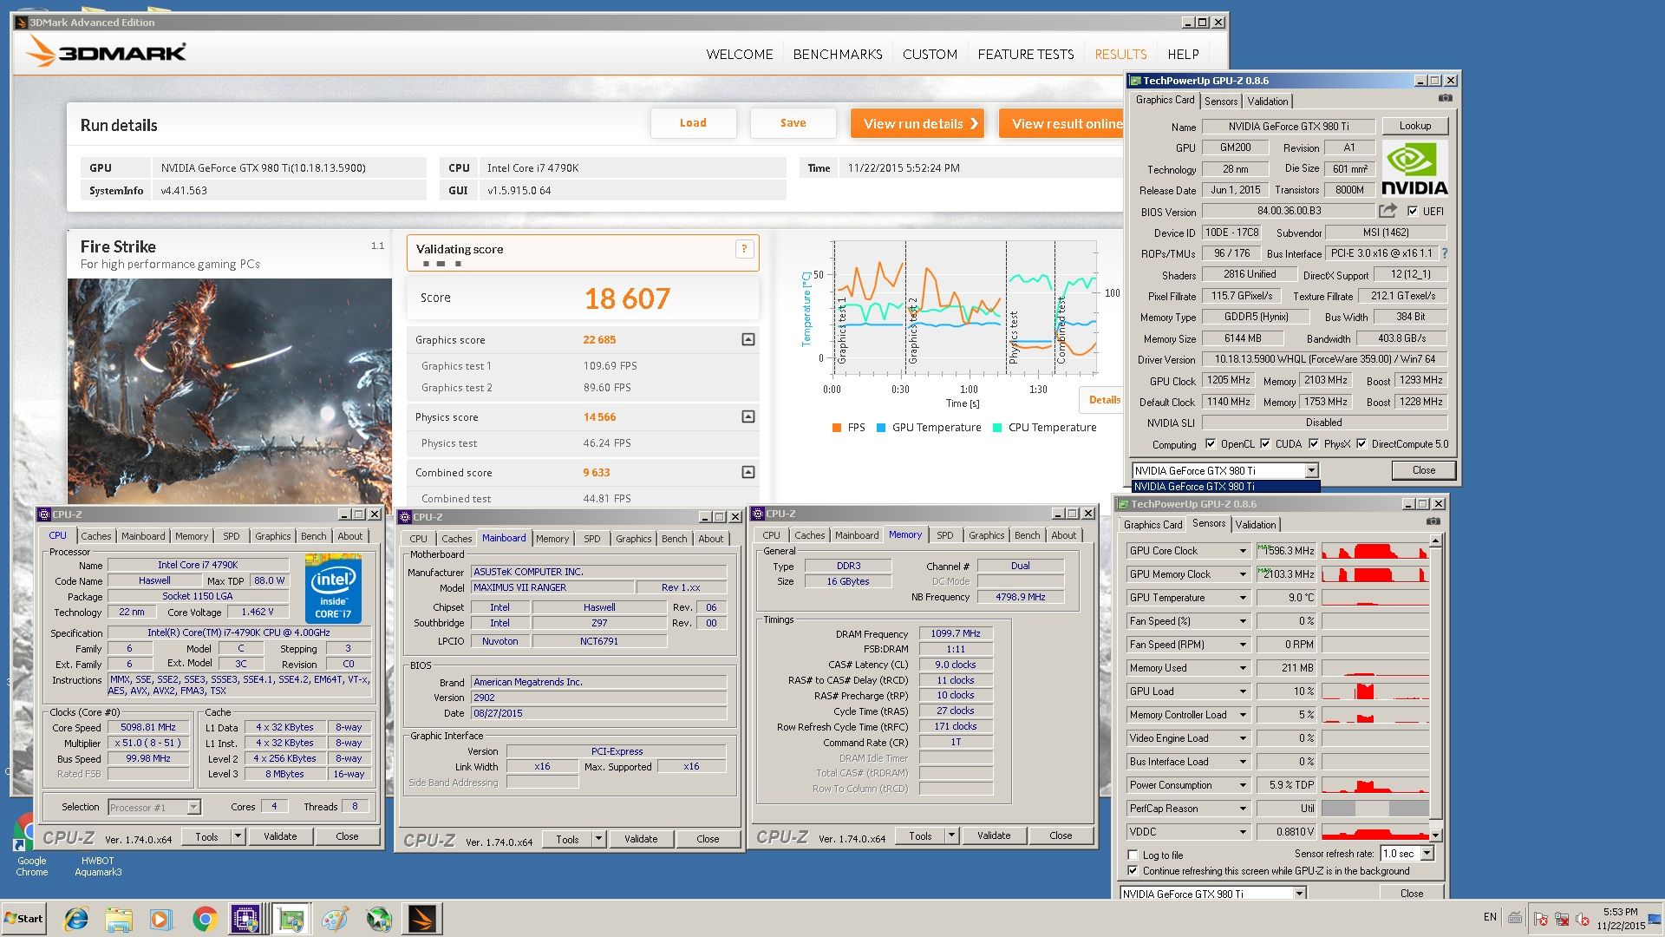Click the camera screenshot icon in upper GPU-Z window
Viewport: 1665px width, 937px height.
point(1445,98)
